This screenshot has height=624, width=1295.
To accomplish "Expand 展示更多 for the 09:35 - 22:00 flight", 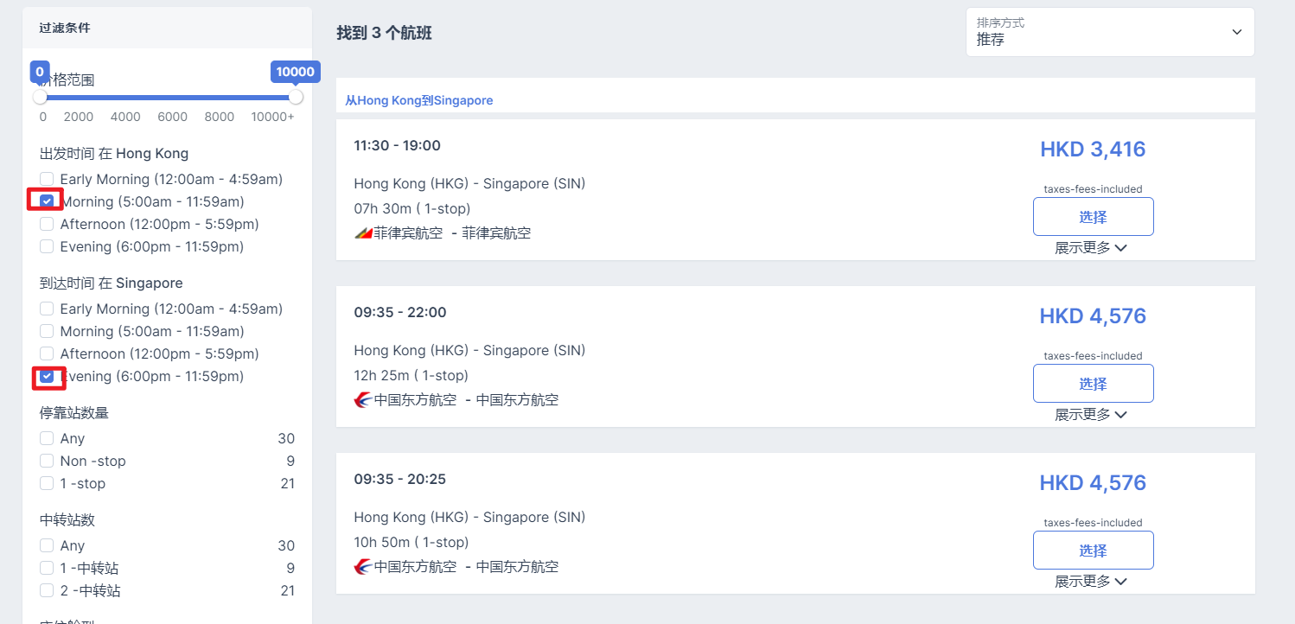I will point(1091,415).
